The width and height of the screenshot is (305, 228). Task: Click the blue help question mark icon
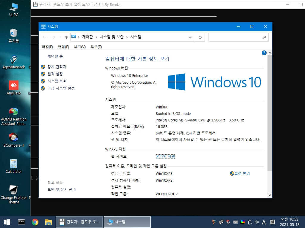(x=264, y=53)
